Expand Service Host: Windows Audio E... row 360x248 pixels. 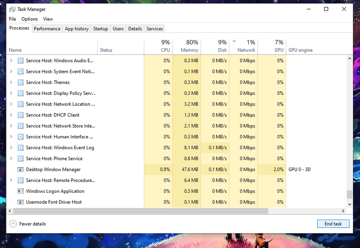(x=11, y=61)
